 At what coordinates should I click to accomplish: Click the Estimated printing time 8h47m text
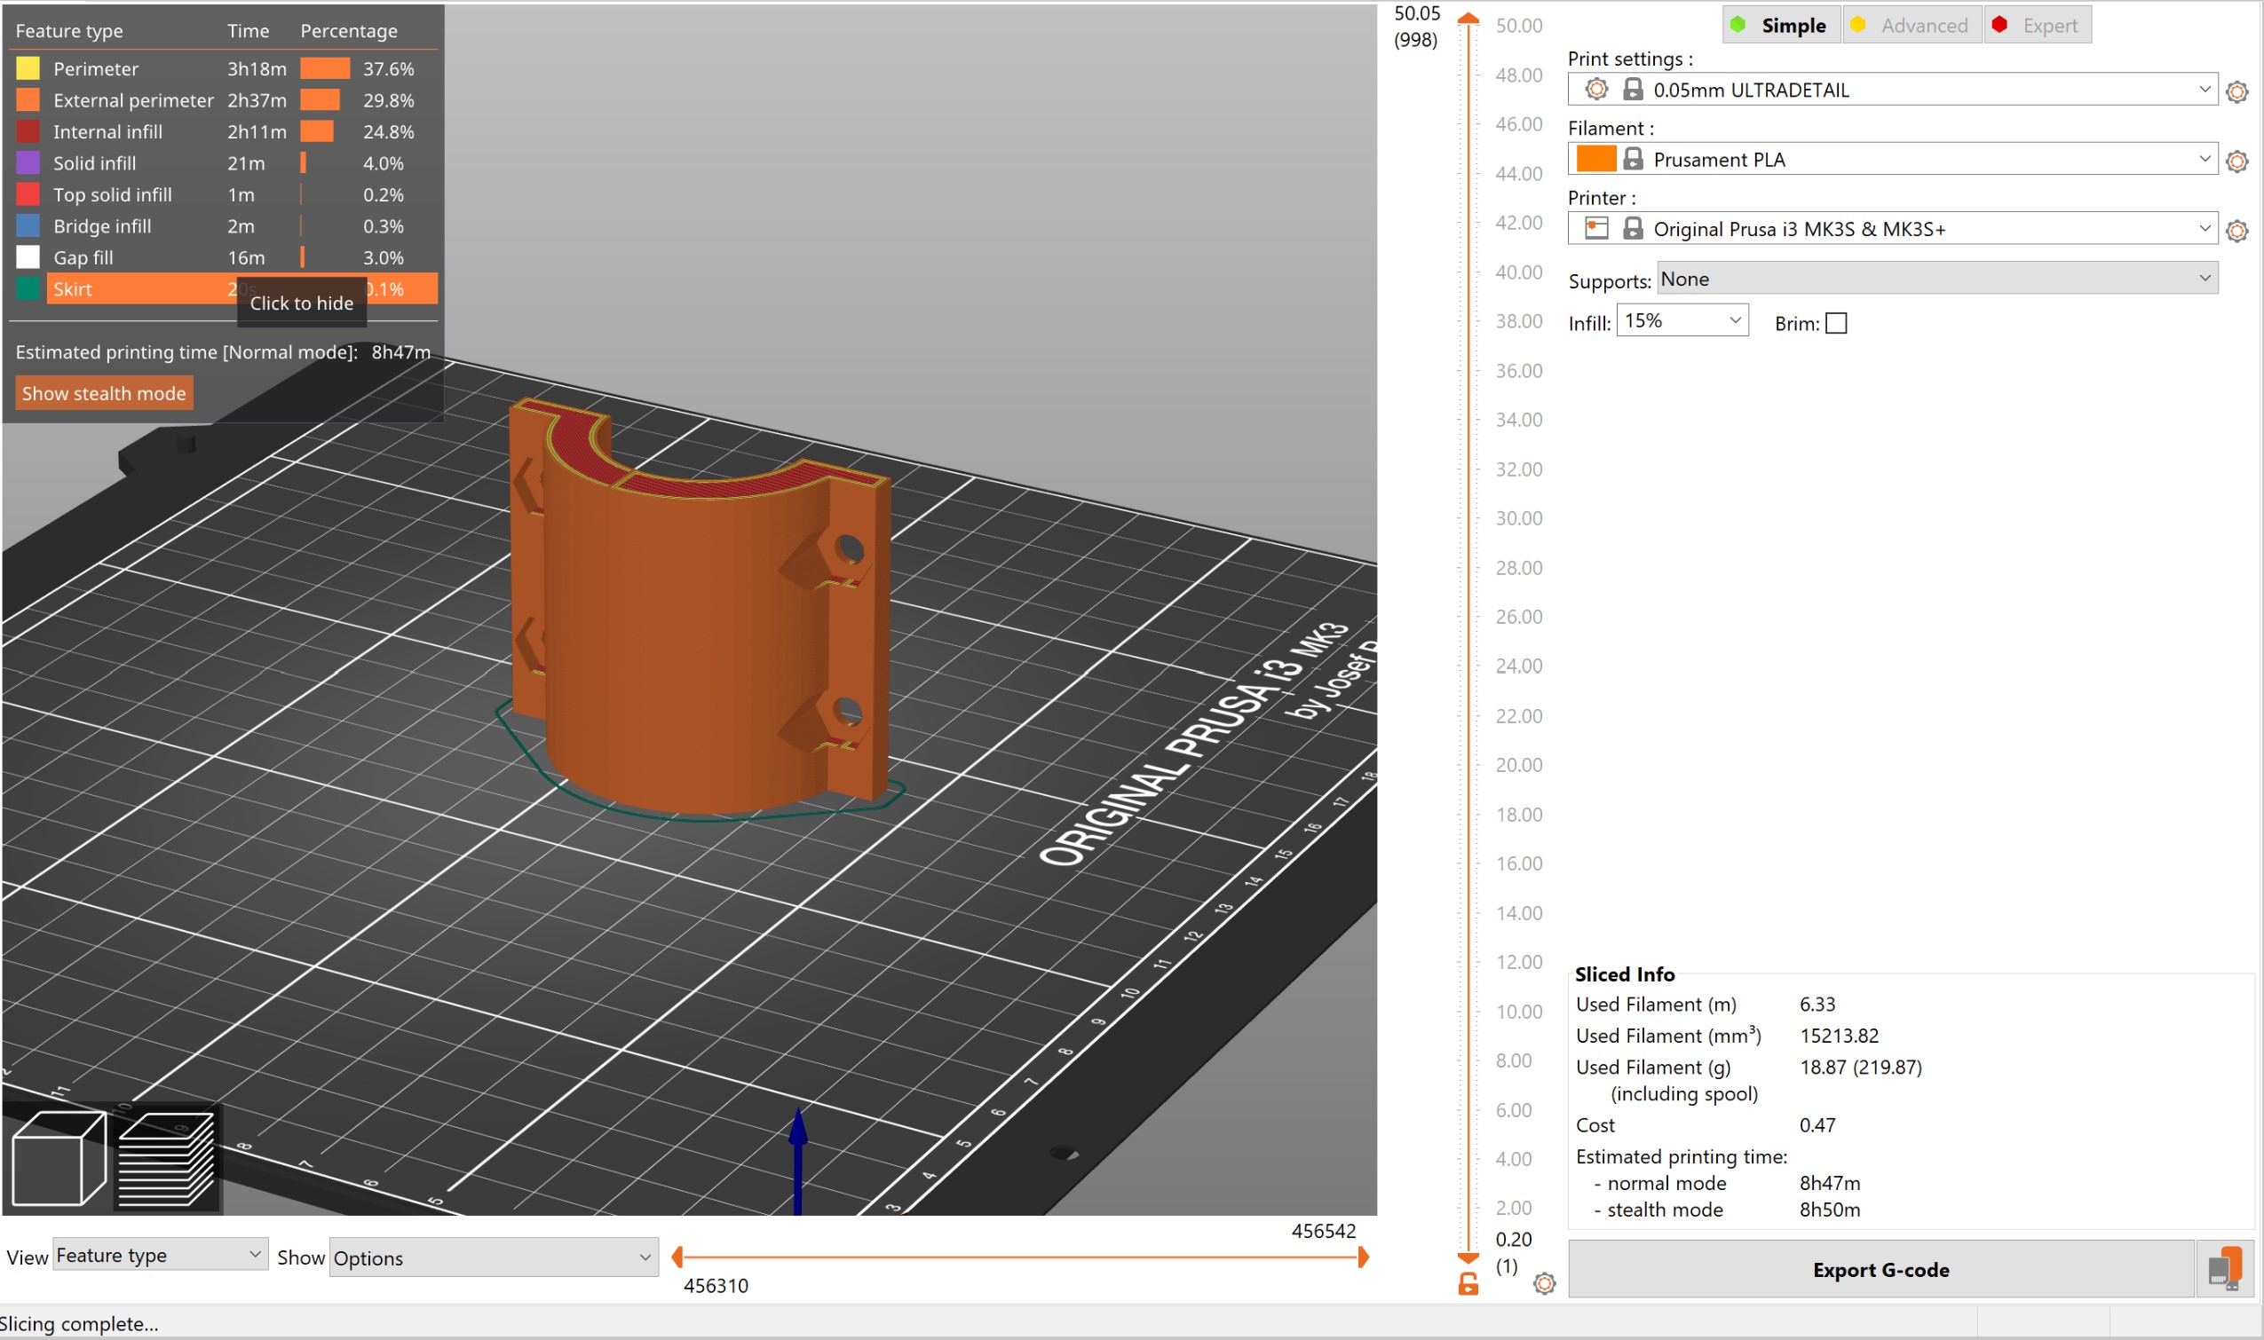pos(222,352)
